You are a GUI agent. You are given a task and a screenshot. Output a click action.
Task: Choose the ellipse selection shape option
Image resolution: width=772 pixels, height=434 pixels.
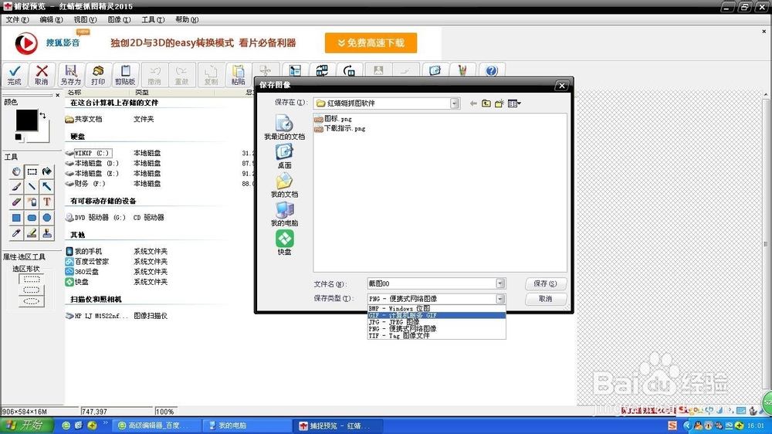[32, 301]
